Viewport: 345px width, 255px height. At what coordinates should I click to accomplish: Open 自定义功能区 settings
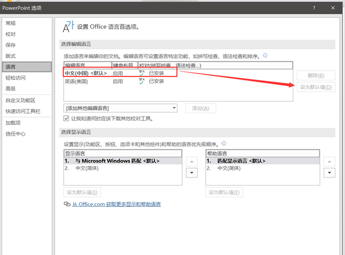27,101
